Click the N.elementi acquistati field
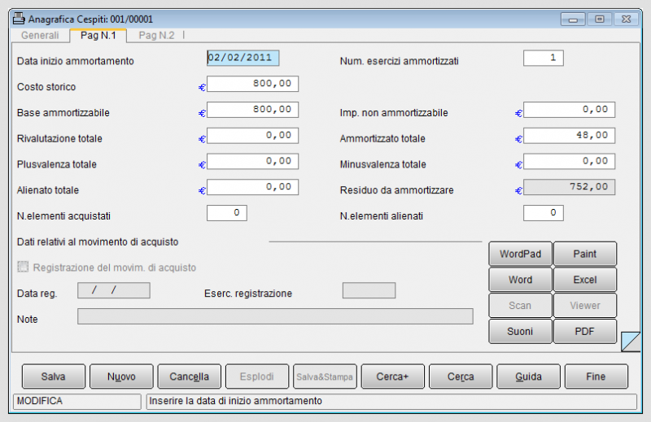651x422 pixels. click(227, 213)
